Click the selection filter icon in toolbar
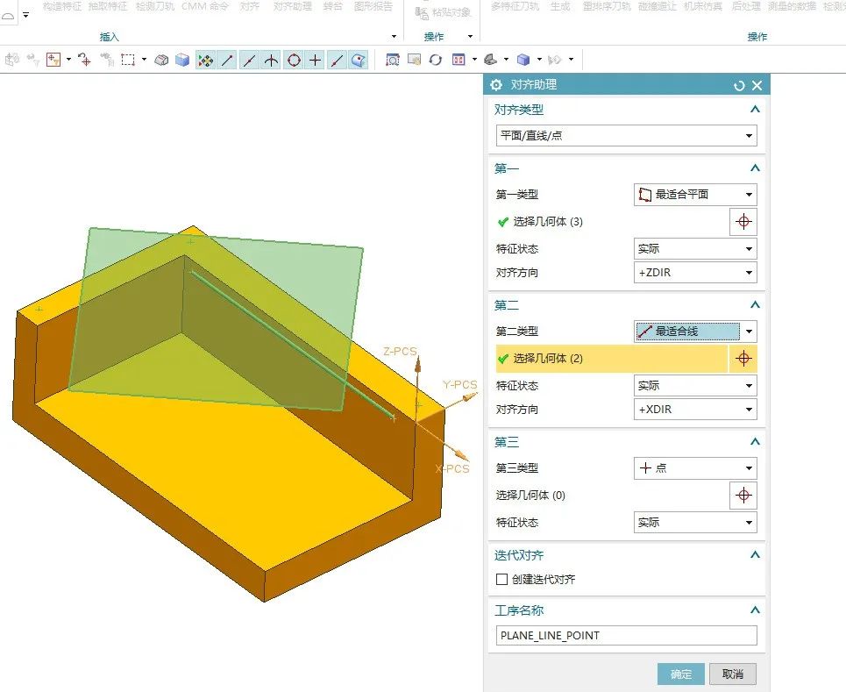The height and width of the screenshot is (692, 846). point(53,60)
